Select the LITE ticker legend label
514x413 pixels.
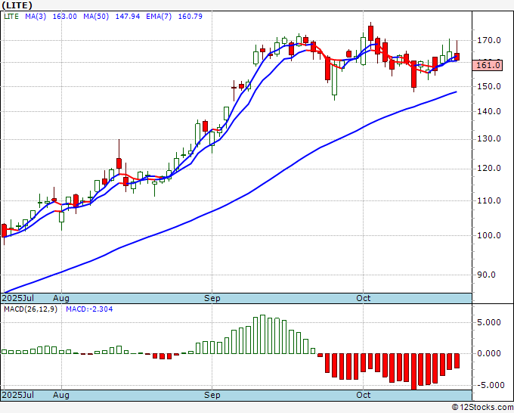click(x=11, y=17)
